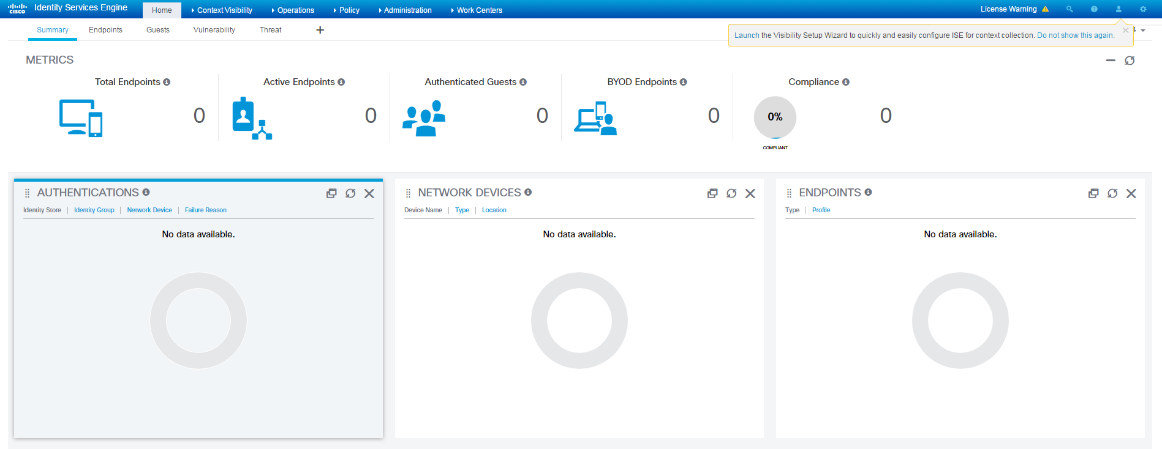Grab the Endpoints dashlet drag handle

click(x=789, y=193)
